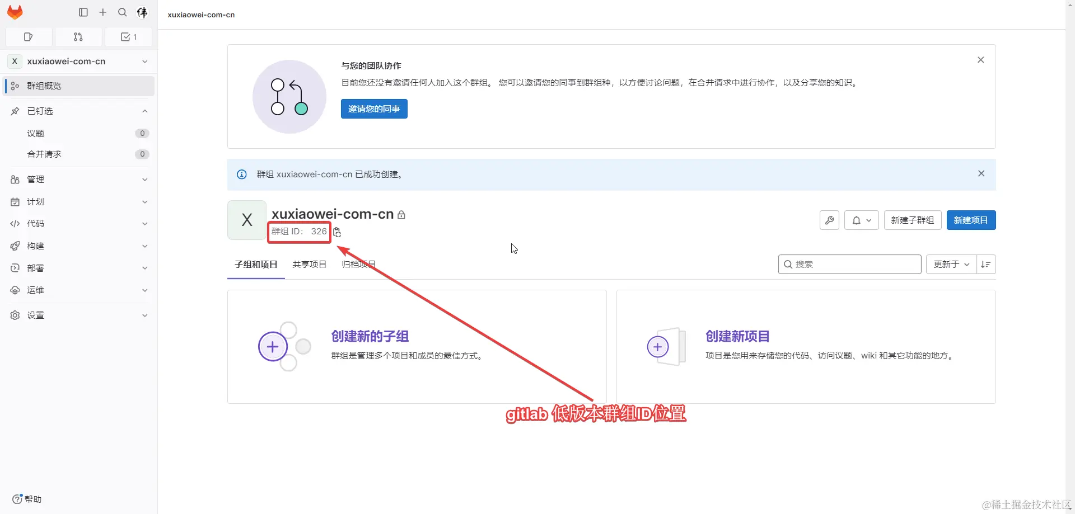Click the plus create-new icon
This screenshot has width=1075, height=514.
coord(103,12)
